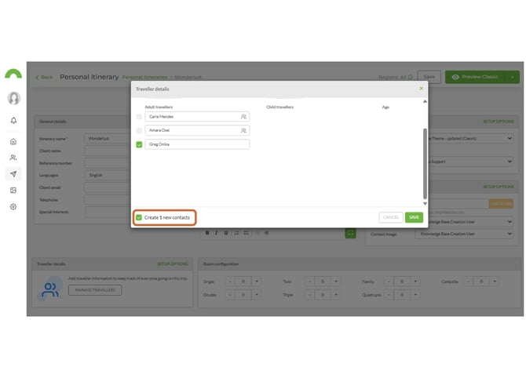Click the Underline formatting icon in the editor toolbar
Image resolution: width=526 pixels, height=378 pixels.
coord(226,233)
